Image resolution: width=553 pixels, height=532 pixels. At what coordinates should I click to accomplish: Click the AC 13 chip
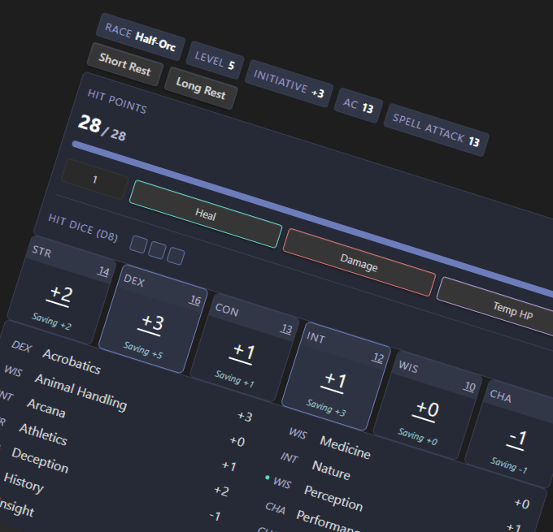[x=359, y=106]
